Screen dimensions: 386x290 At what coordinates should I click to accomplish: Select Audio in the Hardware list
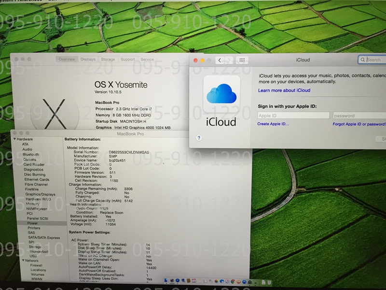point(28,149)
